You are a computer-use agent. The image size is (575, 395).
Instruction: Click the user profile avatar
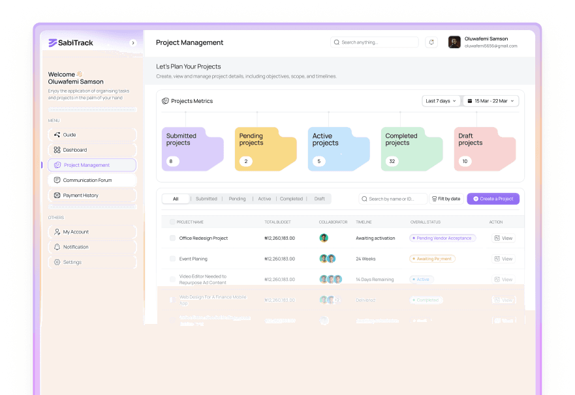pyautogui.click(x=454, y=42)
